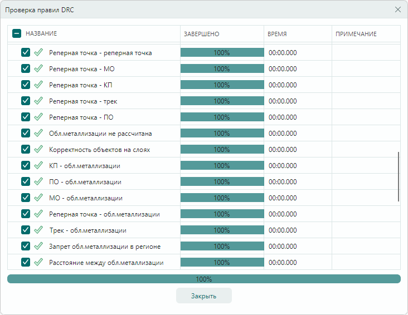Click the vertical scrollbar thumb of the rules list
The width and height of the screenshot is (408, 315).
point(398,176)
